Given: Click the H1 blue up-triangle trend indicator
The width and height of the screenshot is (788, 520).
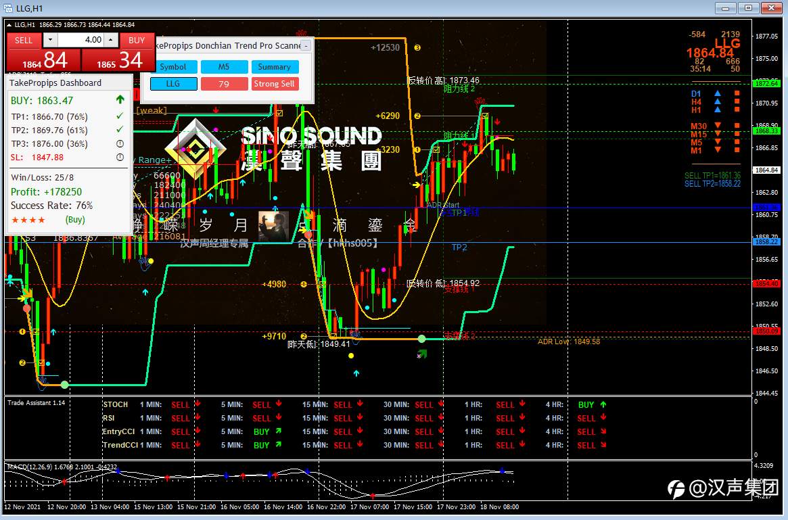Looking at the screenshot, I should click(718, 110).
